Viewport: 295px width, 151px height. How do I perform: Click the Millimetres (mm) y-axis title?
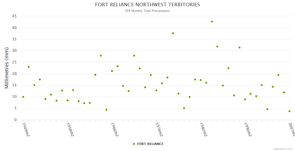tap(7, 68)
